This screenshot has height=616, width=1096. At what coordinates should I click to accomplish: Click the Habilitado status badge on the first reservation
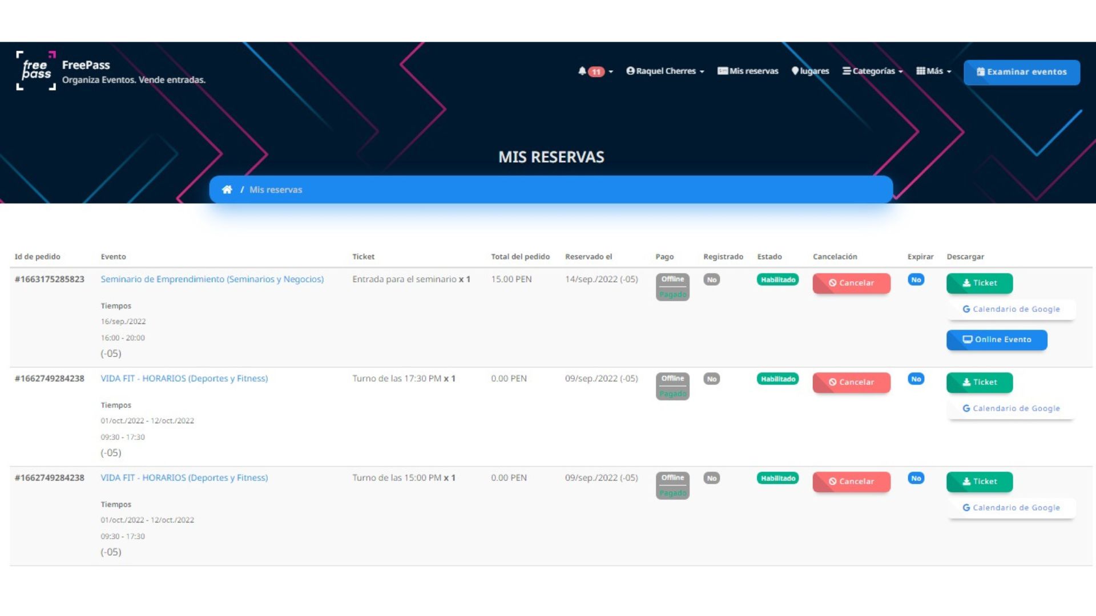(777, 279)
